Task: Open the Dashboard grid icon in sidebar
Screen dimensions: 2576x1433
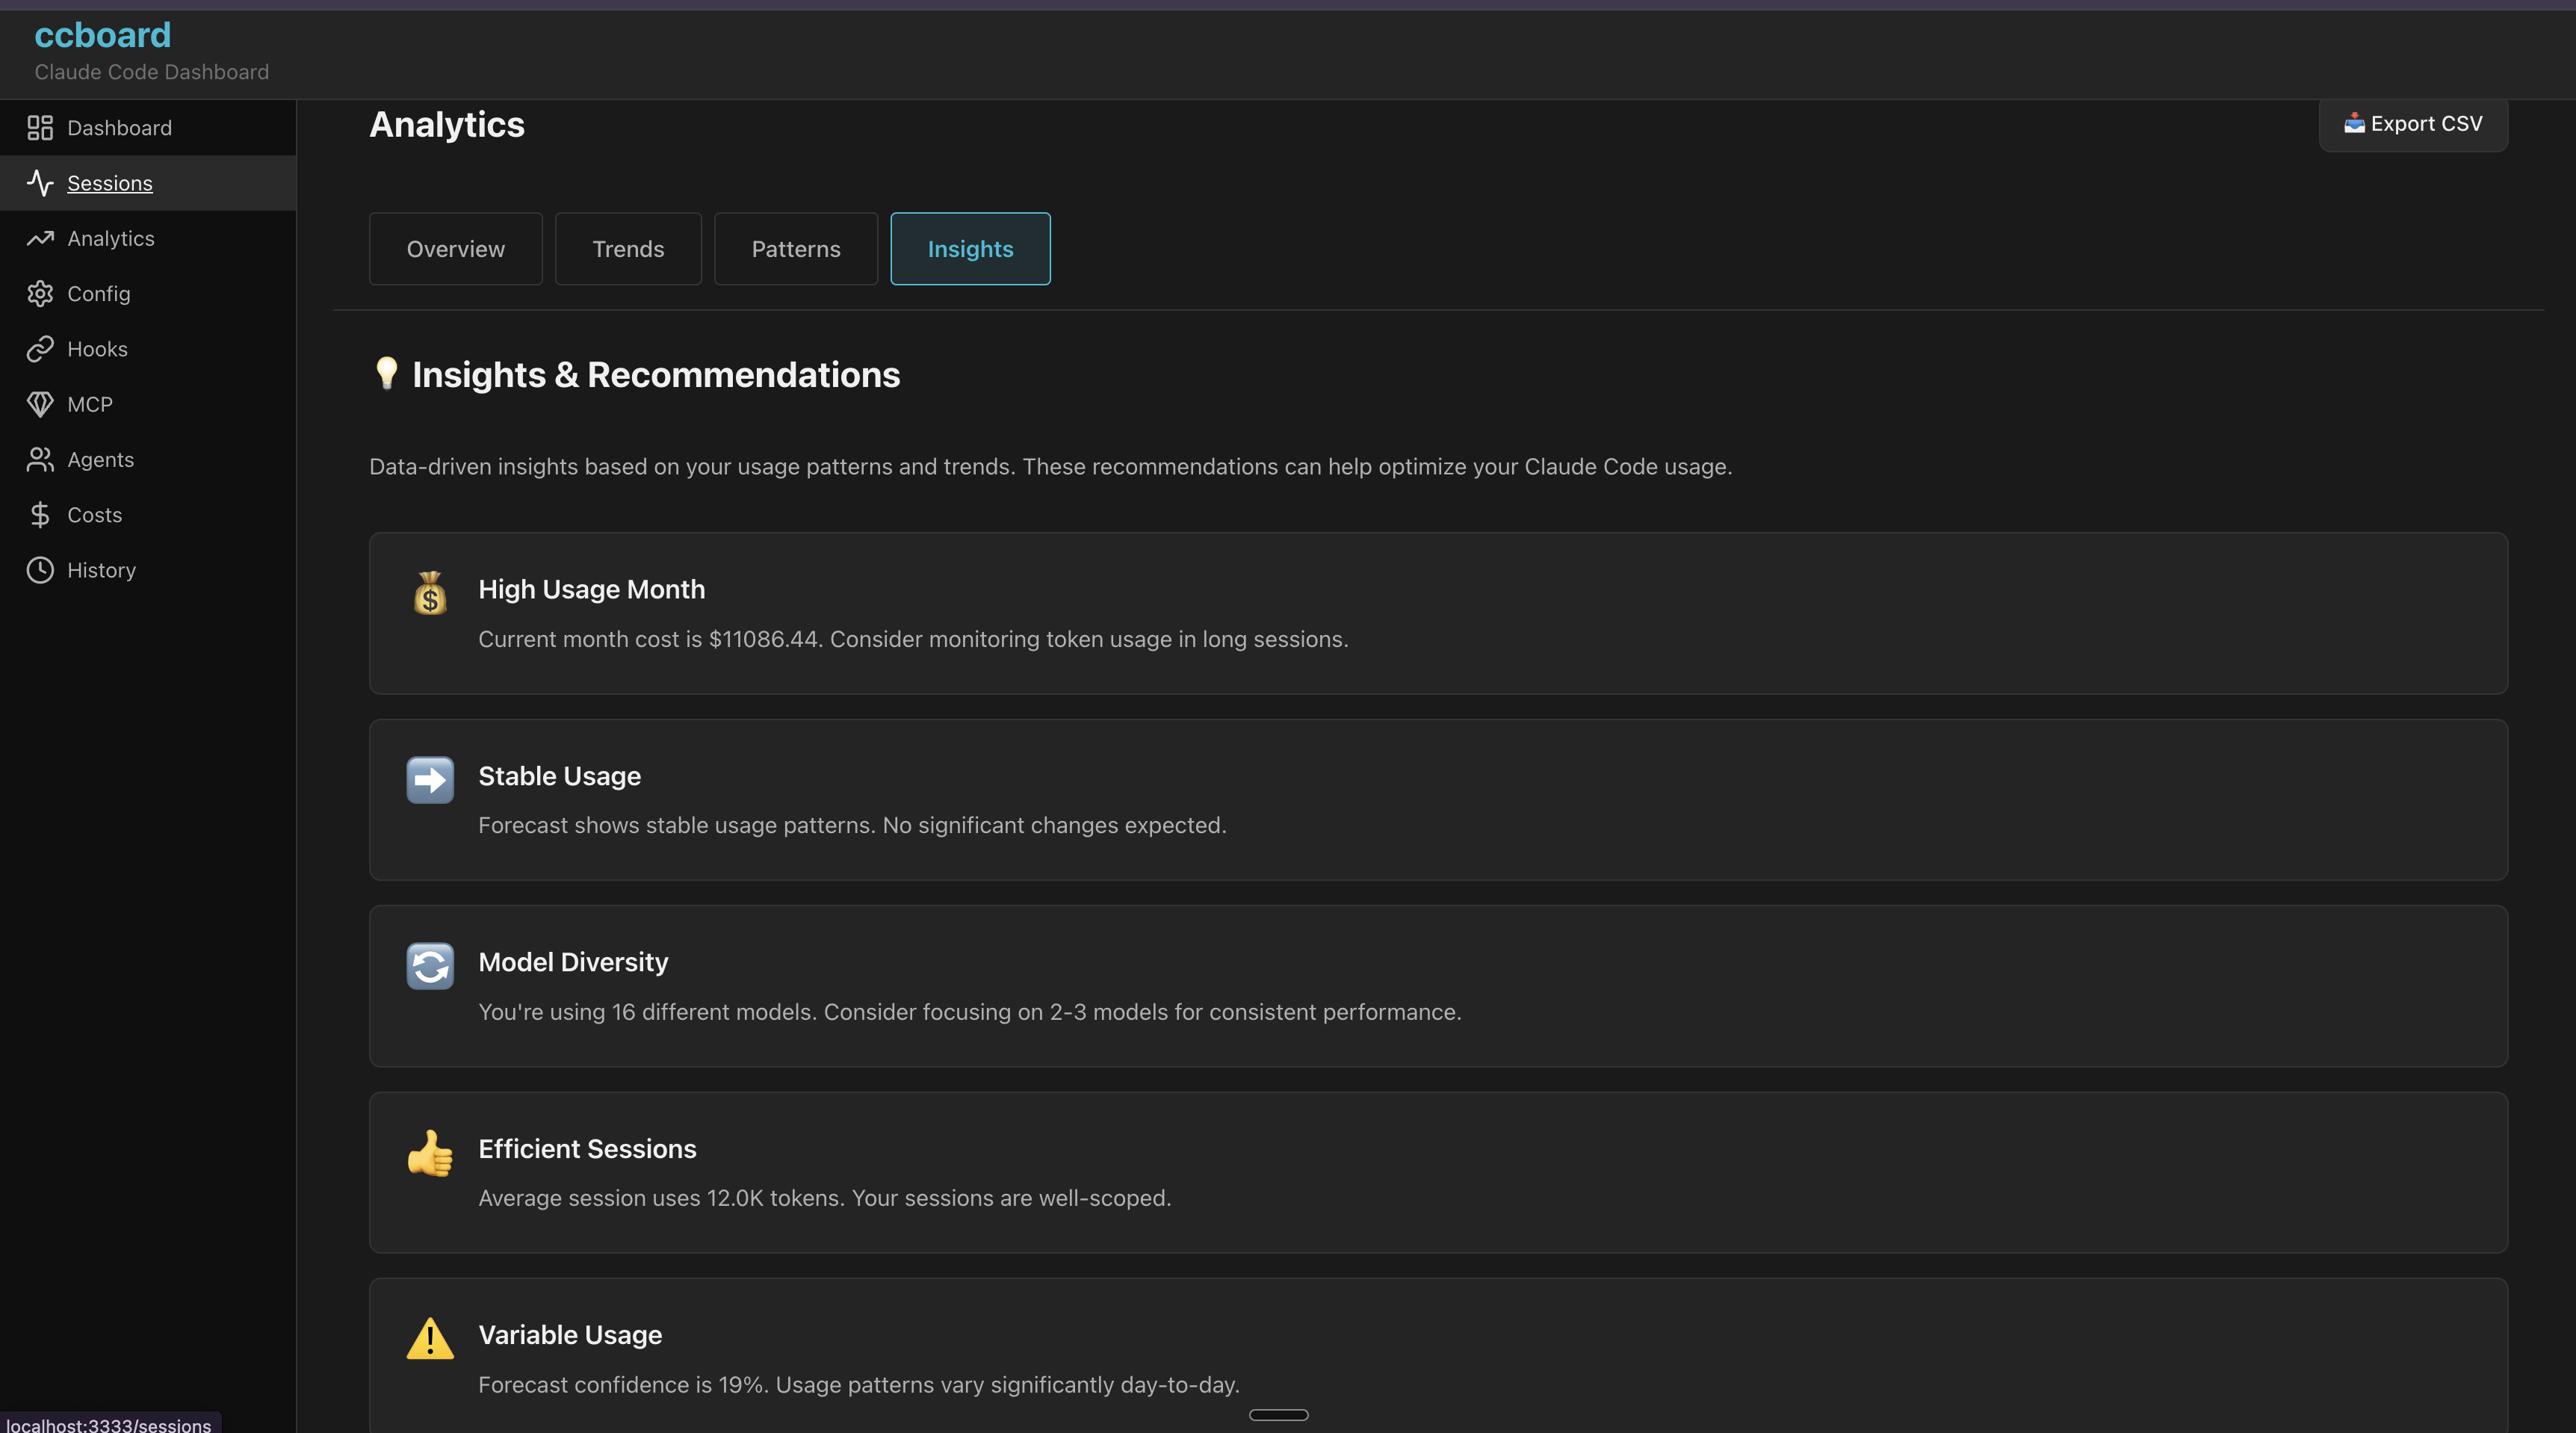Action: tap(40, 128)
